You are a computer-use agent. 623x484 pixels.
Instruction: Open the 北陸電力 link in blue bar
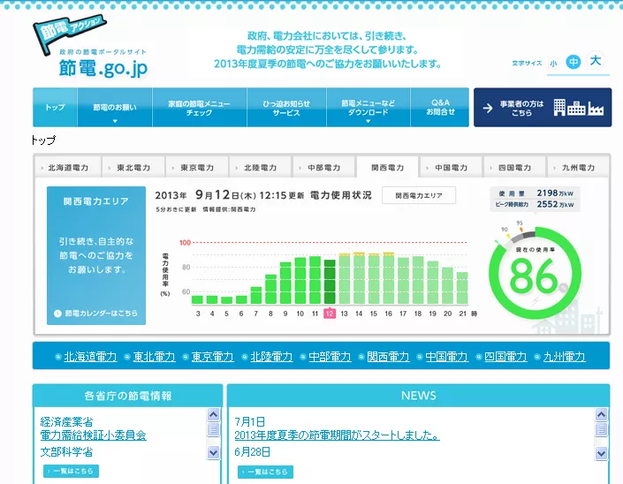[271, 357]
